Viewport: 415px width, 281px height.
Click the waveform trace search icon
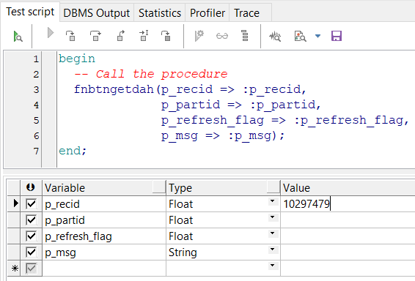(275, 36)
